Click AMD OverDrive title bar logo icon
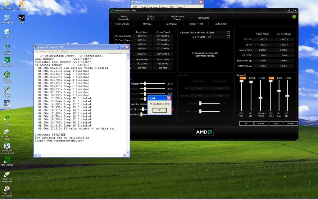 coord(112,10)
